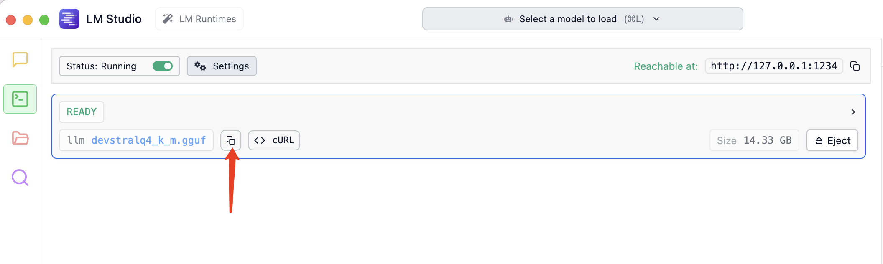Click the devstralq4_k_m.gguf model name
The width and height of the screenshot is (883, 264).
pyautogui.click(x=148, y=140)
